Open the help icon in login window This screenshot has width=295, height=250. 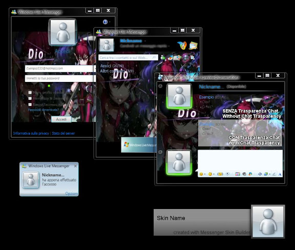[x=105, y=22]
